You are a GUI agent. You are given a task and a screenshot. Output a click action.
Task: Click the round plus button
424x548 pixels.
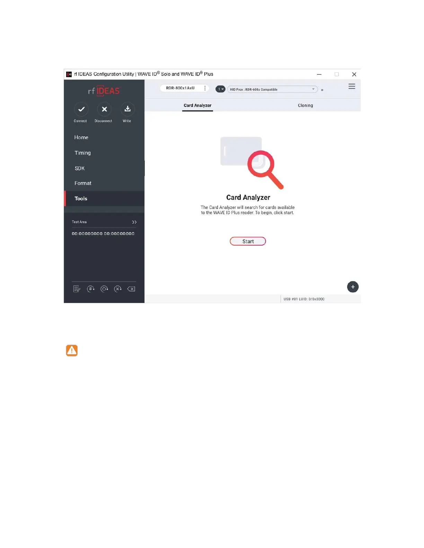click(x=353, y=287)
